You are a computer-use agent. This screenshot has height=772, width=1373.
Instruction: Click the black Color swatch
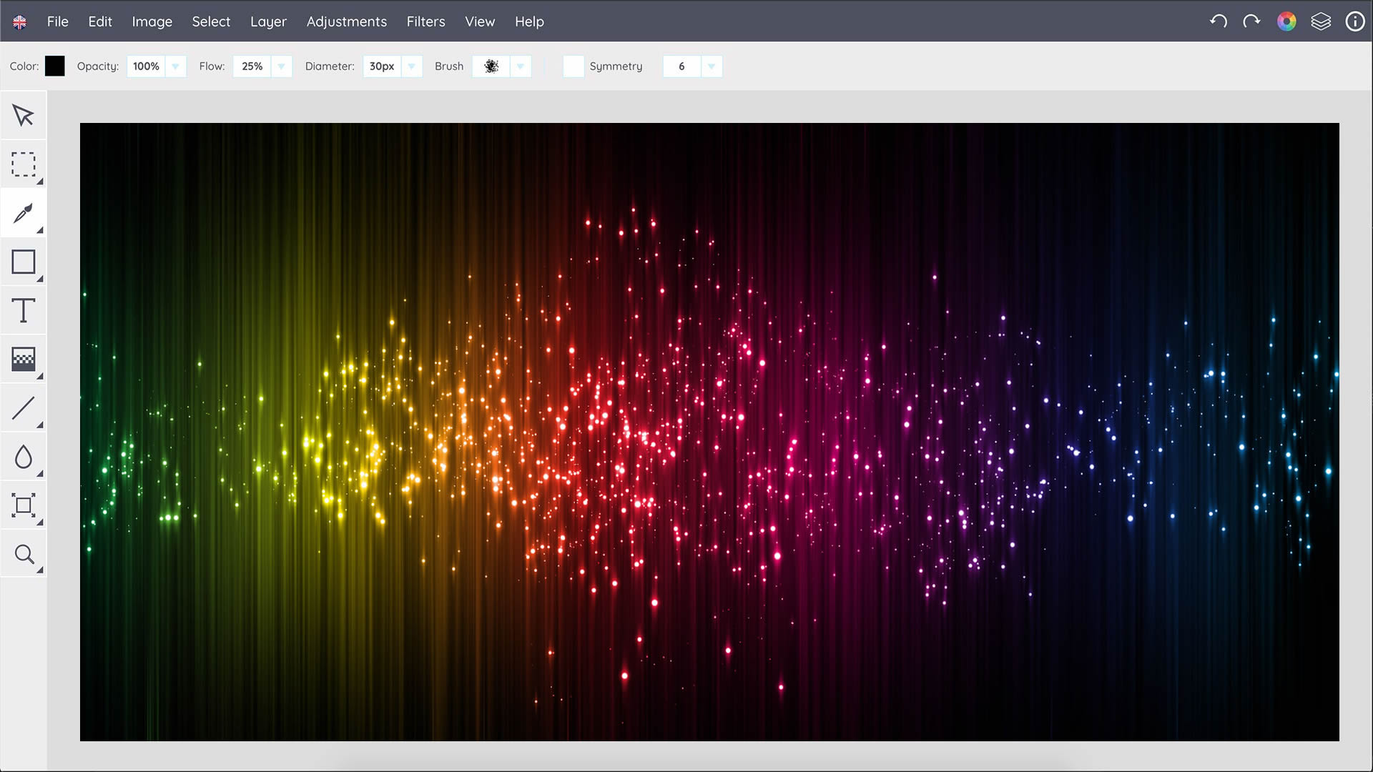click(54, 66)
